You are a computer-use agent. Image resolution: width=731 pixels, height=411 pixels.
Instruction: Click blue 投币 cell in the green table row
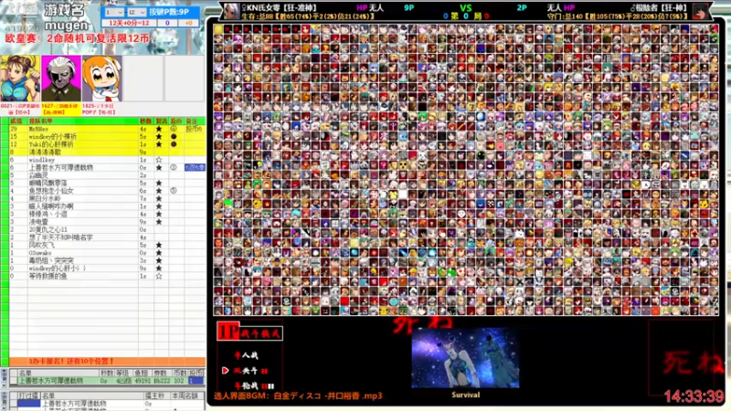tap(196, 381)
